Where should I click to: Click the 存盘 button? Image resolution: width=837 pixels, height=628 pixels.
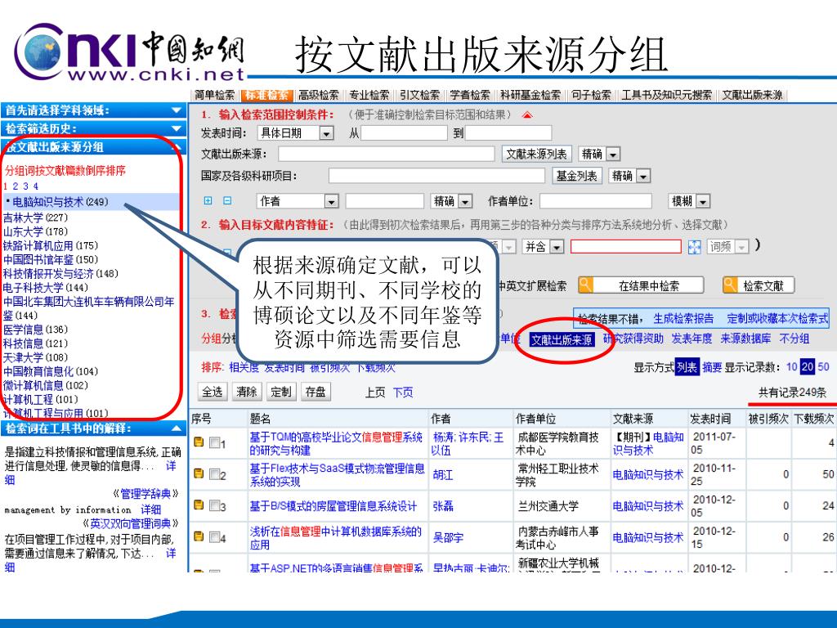pyautogui.click(x=316, y=392)
